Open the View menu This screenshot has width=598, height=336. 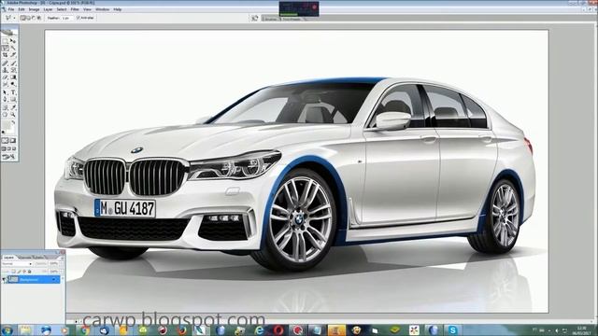[87, 9]
